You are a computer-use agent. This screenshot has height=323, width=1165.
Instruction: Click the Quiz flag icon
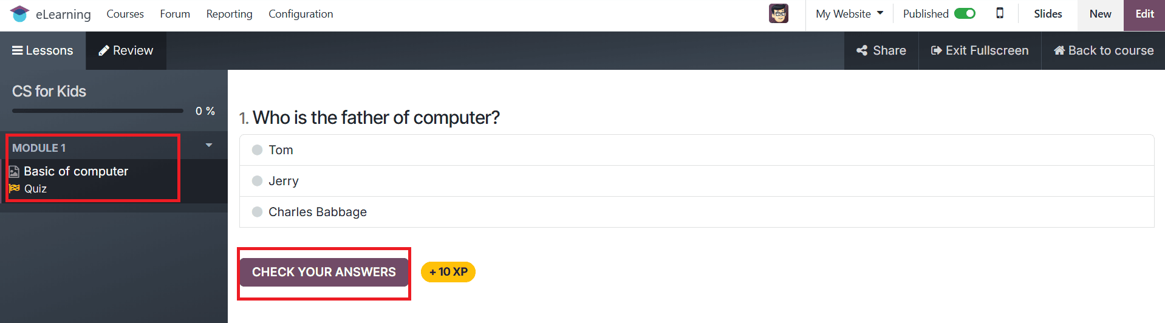(x=15, y=188)
